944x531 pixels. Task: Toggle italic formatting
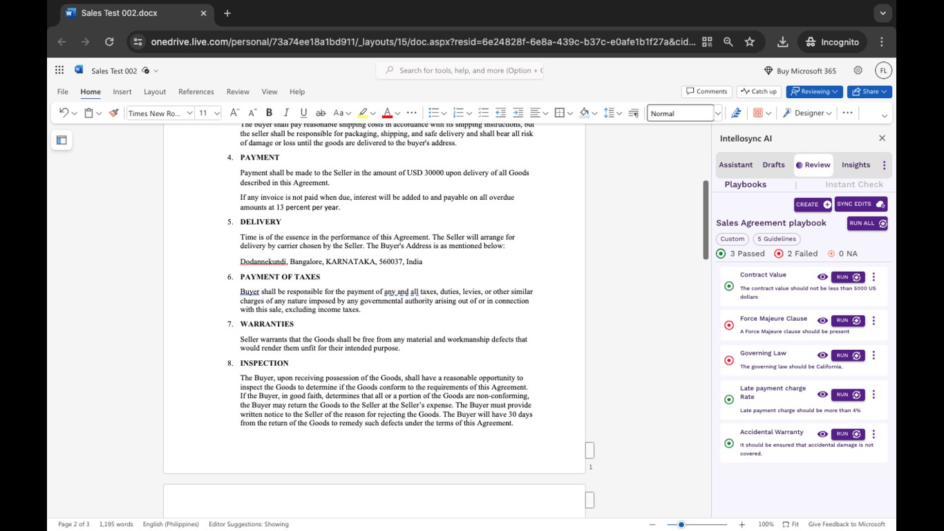286,113
